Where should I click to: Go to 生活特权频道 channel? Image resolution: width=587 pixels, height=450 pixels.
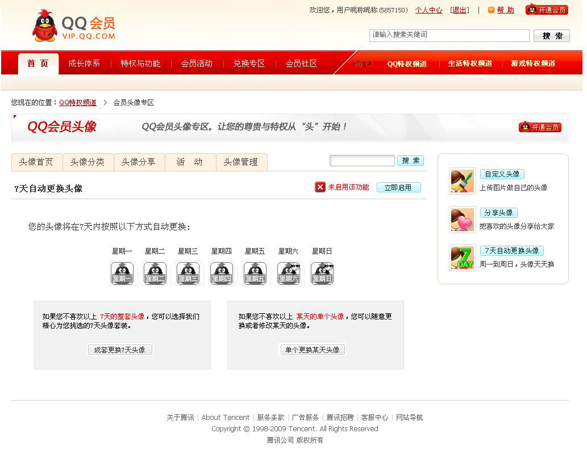coord(470,64)
